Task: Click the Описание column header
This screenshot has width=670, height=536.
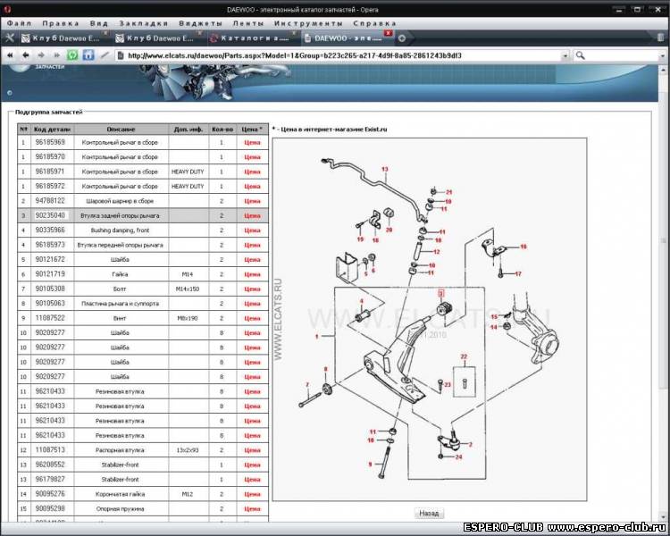Action: pos(121,129)
